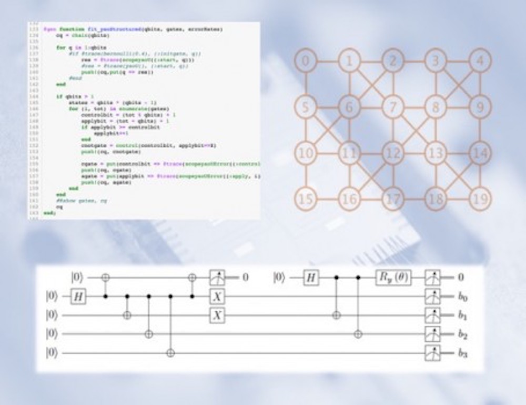Click the lower X gate in left circuit
This screenshot has width=526, height=405.
point(217,315)
